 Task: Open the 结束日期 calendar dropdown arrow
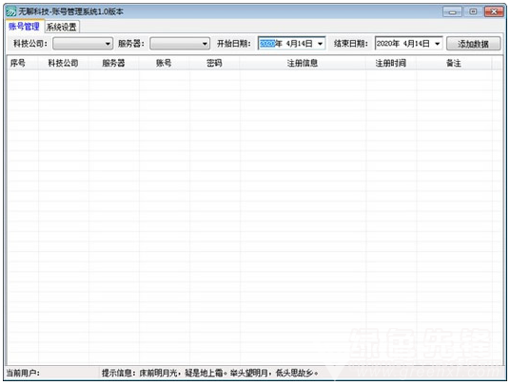point(437,44)
